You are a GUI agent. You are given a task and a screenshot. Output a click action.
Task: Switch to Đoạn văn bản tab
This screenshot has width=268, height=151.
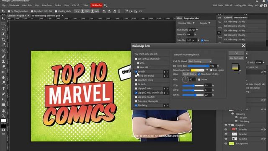pos(191,18)
